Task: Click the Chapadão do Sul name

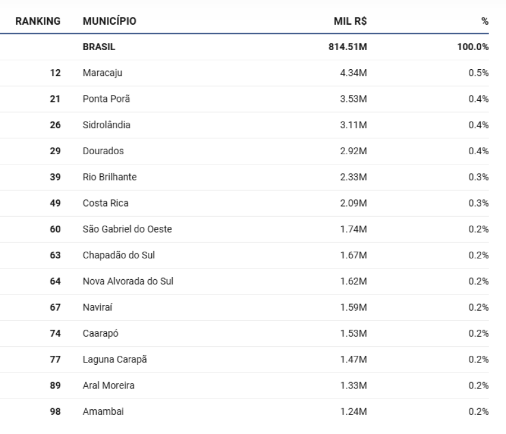Action: coord(119,256)
